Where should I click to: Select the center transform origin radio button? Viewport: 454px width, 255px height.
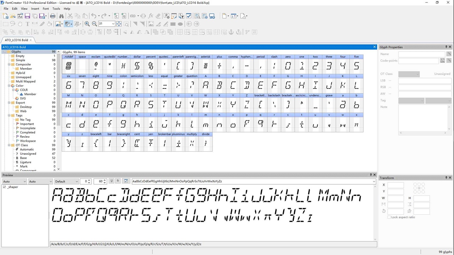pos(419,188)
